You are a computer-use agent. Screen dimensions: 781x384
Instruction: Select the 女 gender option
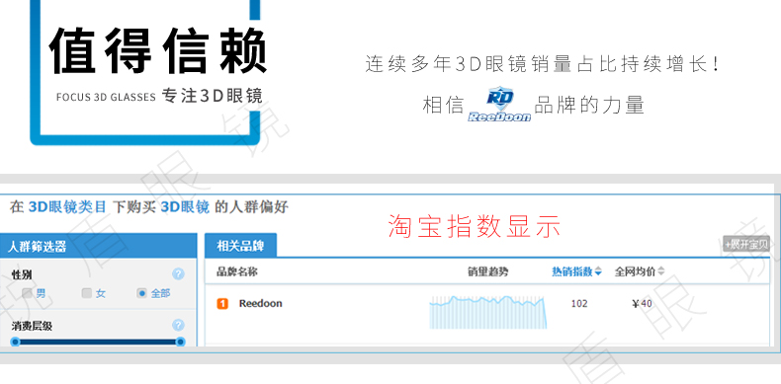tap(87, 293)
